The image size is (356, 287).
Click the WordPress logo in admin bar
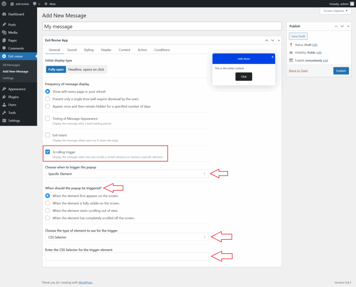point(5,4)
